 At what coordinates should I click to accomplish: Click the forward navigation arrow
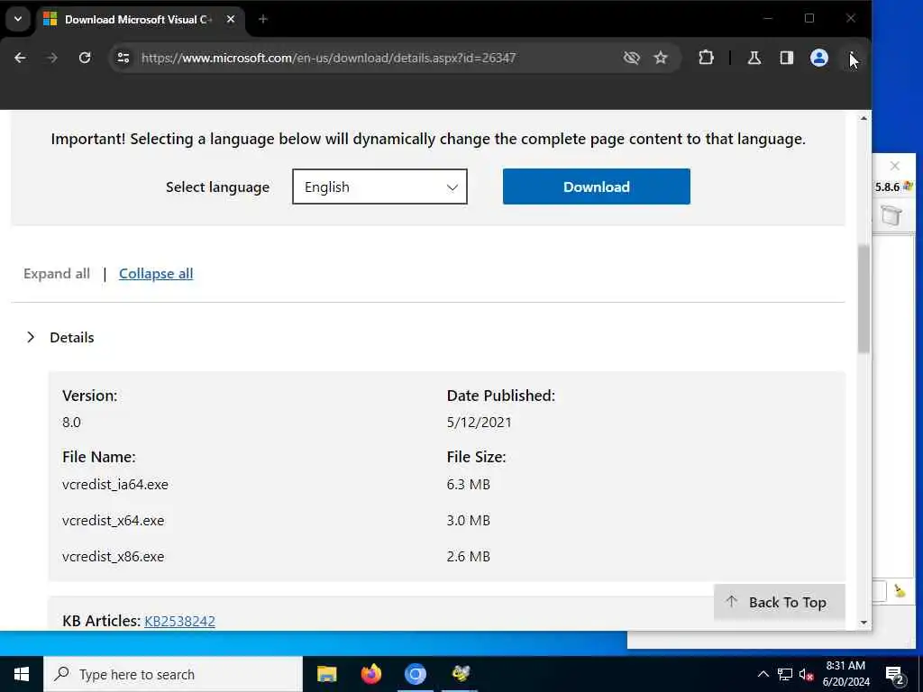52,58
